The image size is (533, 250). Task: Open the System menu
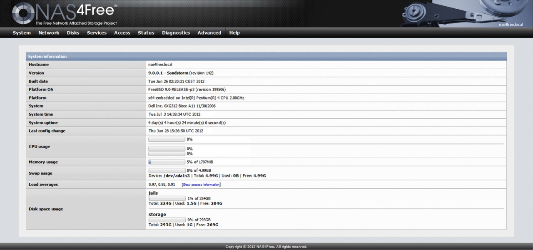click(21, 32)
